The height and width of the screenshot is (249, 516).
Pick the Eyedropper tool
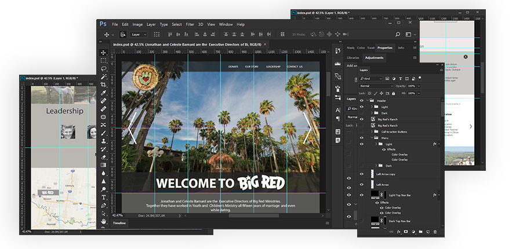click(103, 93)
